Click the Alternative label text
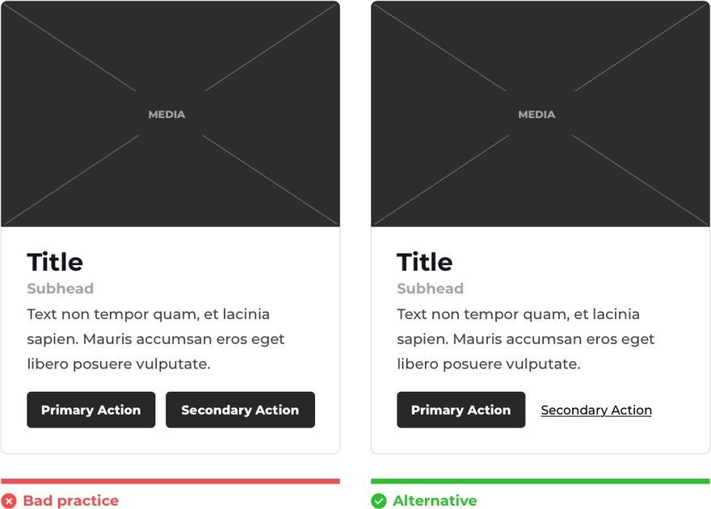Image resolution: width=711 pixels, height=509 pixels. [435, 501]
